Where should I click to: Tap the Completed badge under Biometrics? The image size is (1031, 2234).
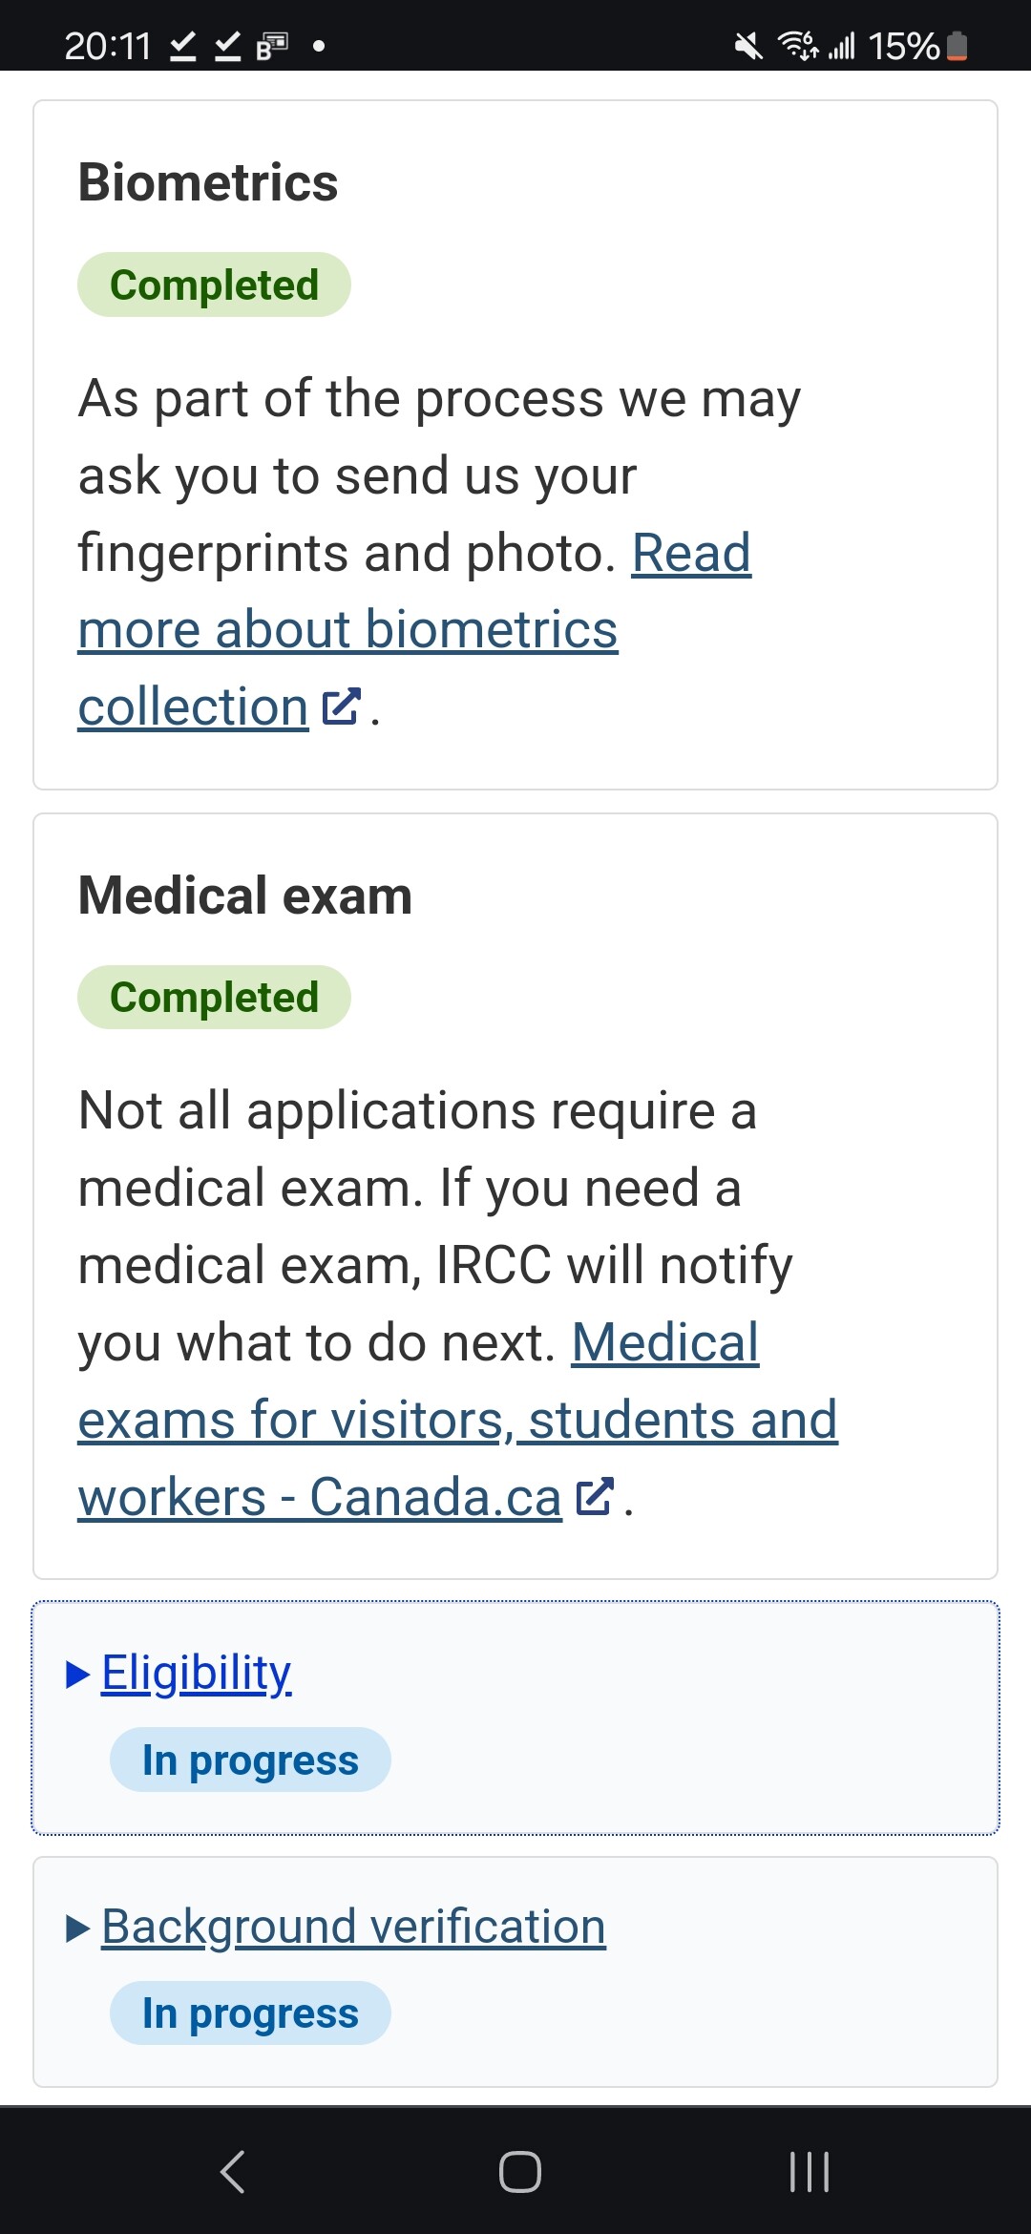[x=214, y=285]
